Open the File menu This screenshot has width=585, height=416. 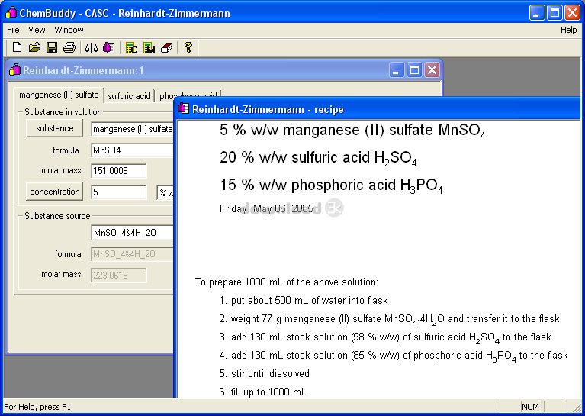tap(13, 30)
